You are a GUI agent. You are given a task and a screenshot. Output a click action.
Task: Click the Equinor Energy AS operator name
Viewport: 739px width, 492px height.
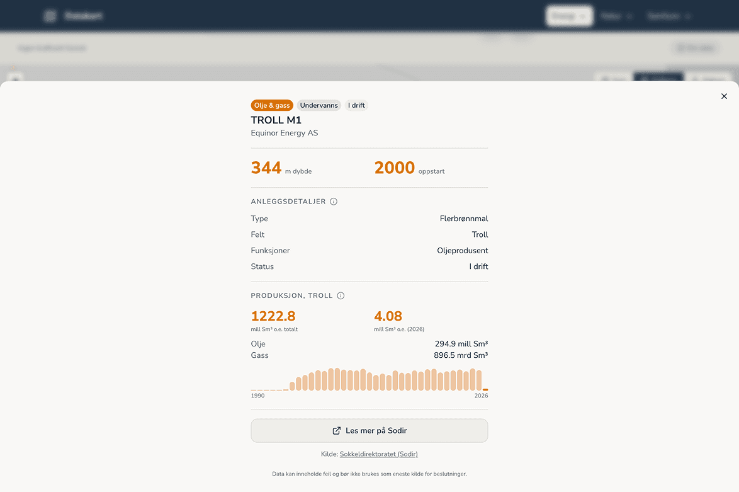coord(285,133)
